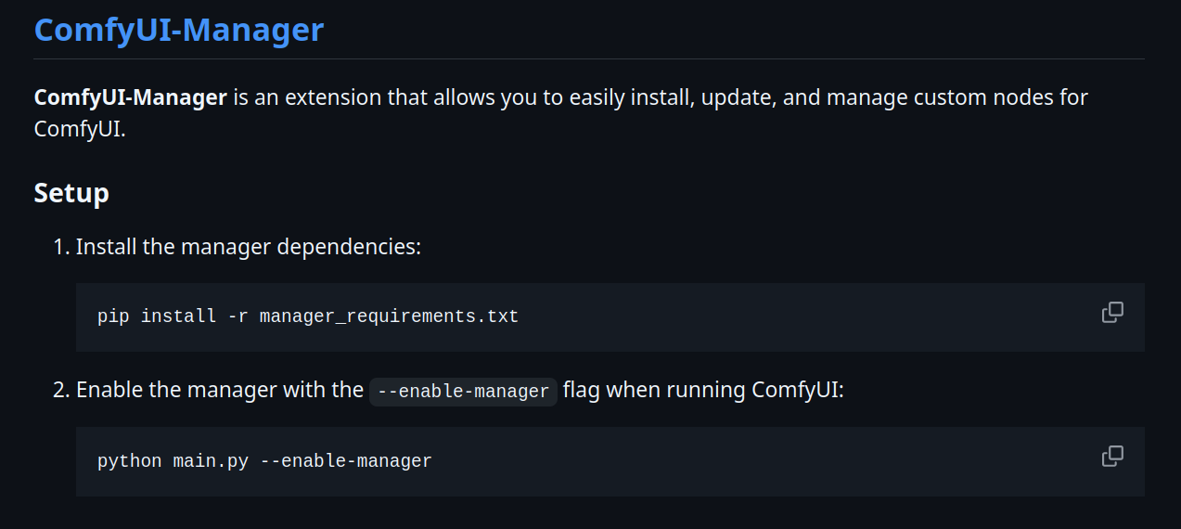Open the ComfyUI-Manager heading link
This screenshot has width=1181, height=529.
179,30
